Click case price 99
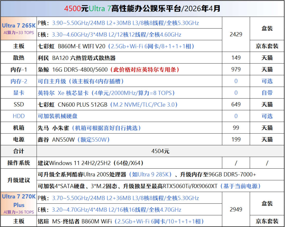285x227 pixels. pos(236,128)
